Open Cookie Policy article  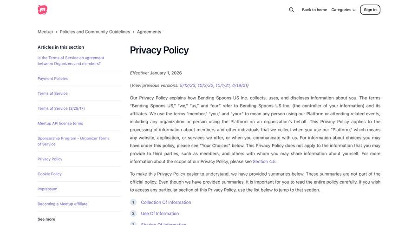click(50, 174)
